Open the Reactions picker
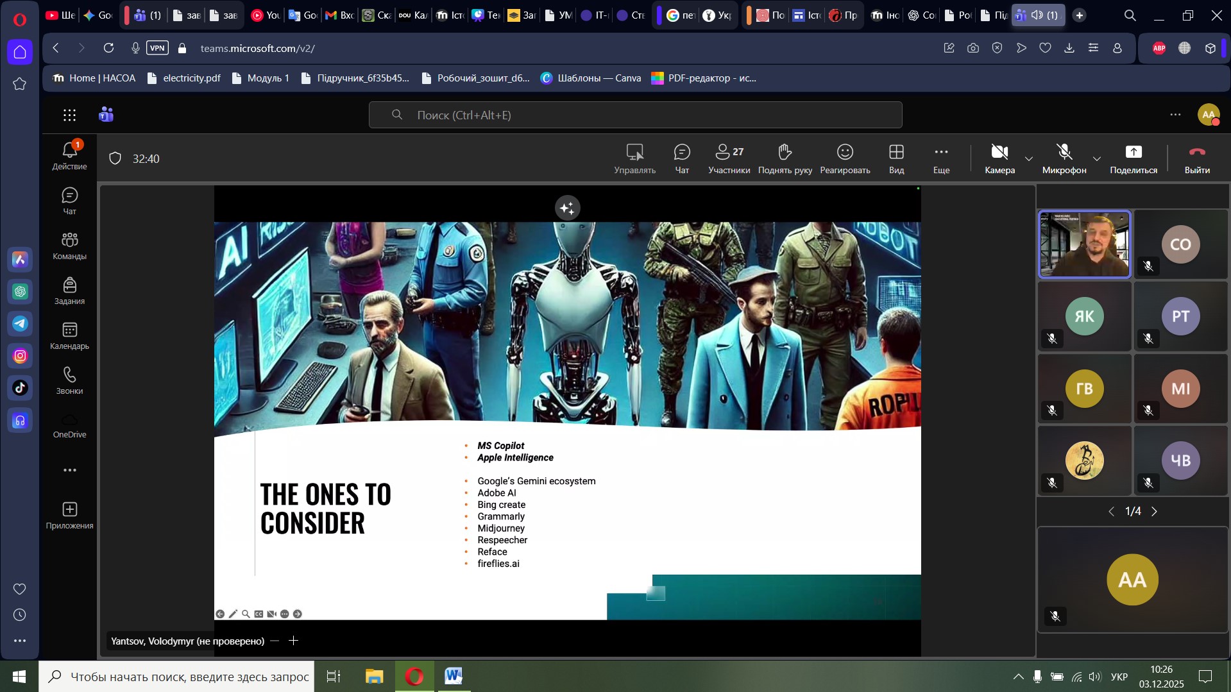Viewport: 1231px width, 692px height. tap(844, 158)
